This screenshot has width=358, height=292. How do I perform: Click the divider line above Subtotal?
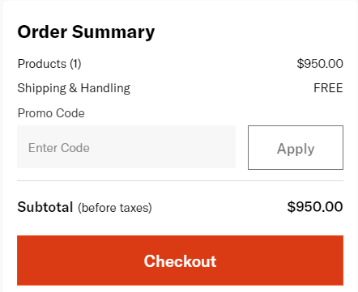click(180, 180)
